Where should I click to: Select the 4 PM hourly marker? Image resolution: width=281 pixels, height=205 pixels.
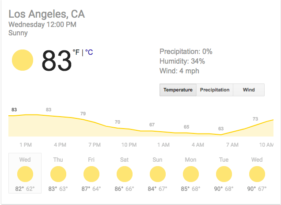[60, 145]
